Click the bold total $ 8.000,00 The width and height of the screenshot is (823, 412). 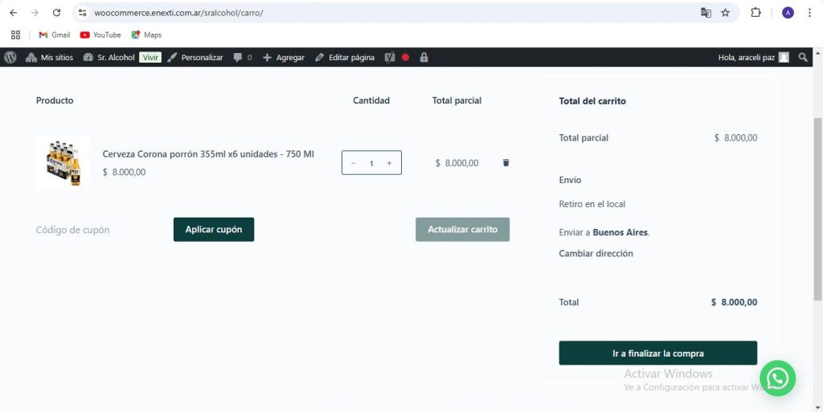pyautogui.click(x=735, y=302)
